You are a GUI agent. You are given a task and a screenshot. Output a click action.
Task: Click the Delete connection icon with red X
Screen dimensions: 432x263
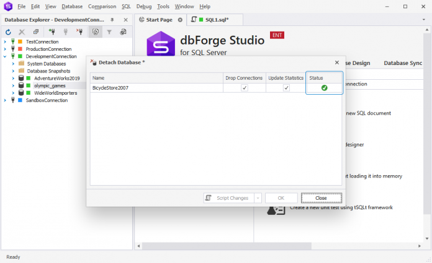click(x=79, y=32)
